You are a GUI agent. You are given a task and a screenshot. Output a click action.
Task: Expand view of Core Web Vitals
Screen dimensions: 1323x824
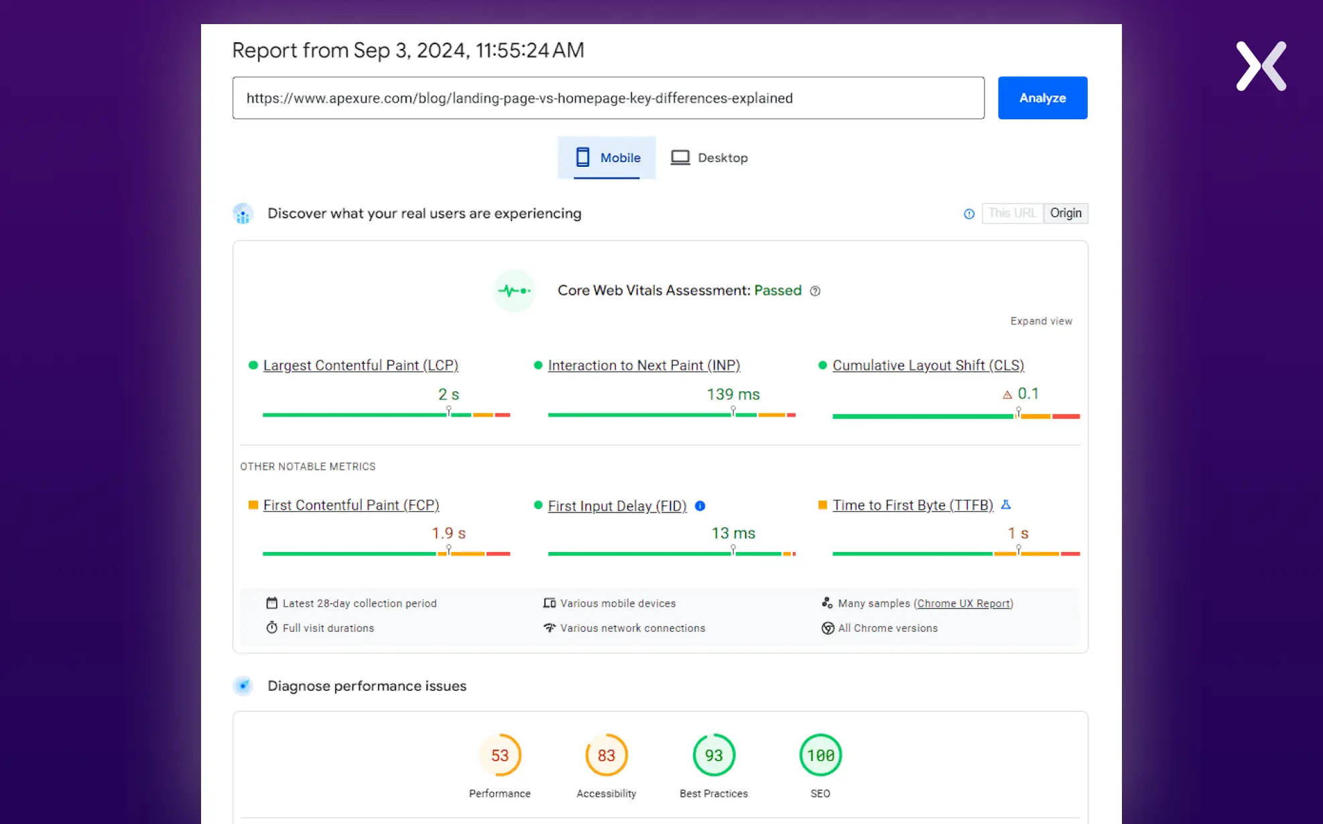1041,321
